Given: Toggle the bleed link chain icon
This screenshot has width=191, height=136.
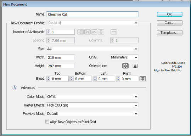Looking at the screenshot, I should coord(143,79).
